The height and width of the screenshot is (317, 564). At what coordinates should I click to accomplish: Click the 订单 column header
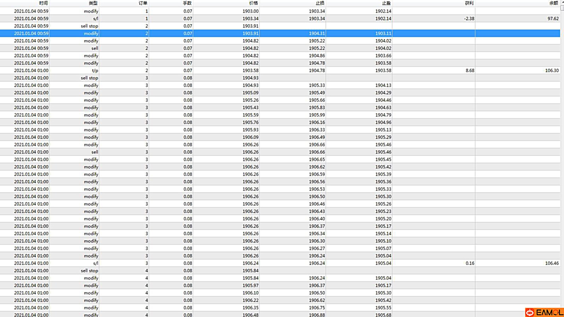[x=143, y=3]
